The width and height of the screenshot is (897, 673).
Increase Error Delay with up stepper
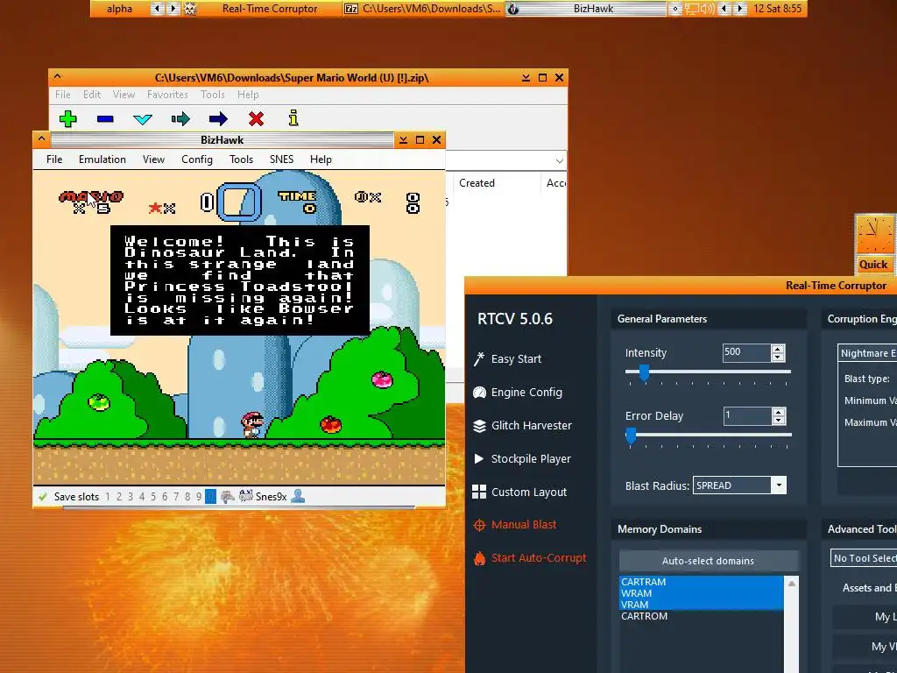point(778,412)
